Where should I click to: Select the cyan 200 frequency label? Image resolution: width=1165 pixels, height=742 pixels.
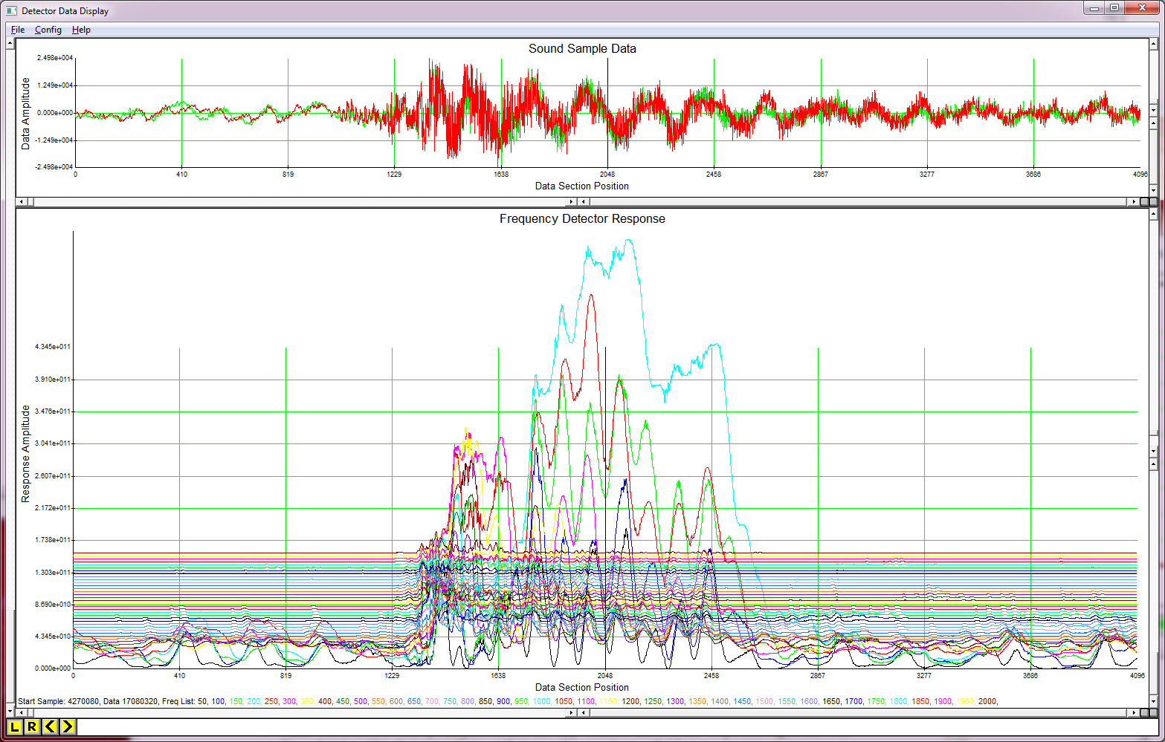(x=254, y=701)
